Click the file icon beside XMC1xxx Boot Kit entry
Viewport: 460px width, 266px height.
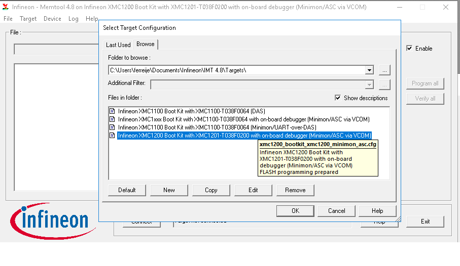click(x=112, y=119)
